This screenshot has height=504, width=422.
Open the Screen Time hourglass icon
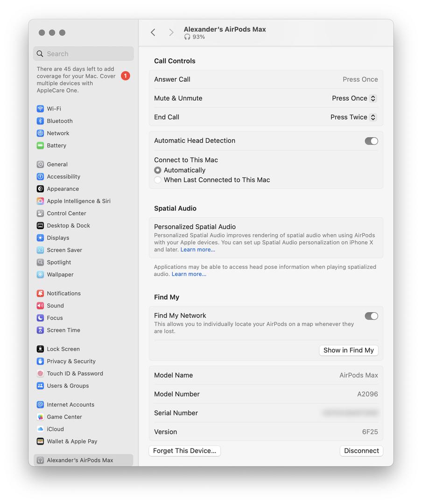pos(40,330)
